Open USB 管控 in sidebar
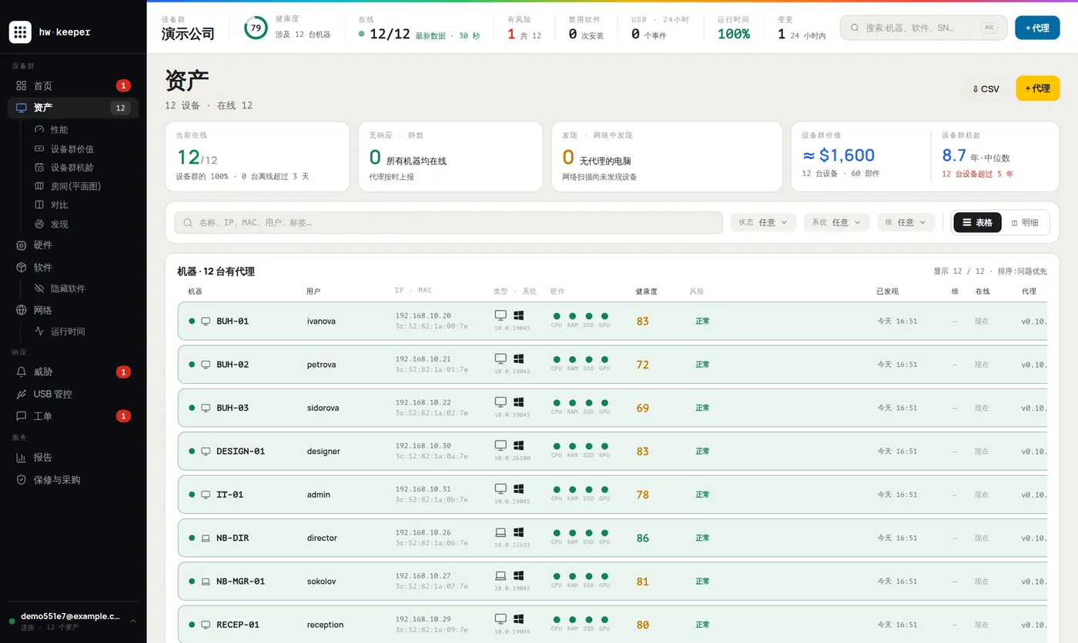 click(x=73, y=394)
